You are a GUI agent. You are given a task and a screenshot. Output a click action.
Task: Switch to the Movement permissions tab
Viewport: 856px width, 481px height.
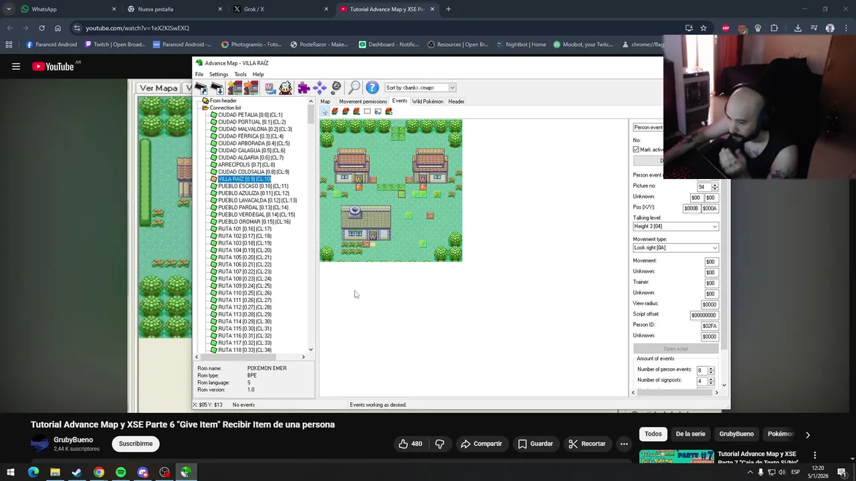362,102
